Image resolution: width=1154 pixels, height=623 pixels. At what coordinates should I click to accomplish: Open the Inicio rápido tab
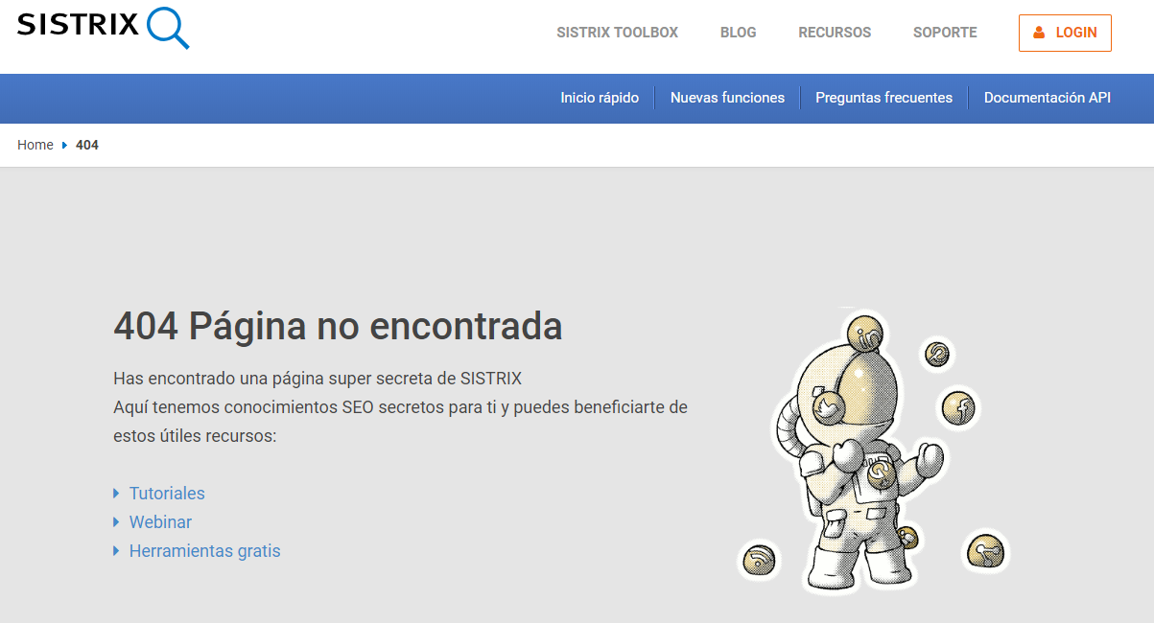(600, 98)
